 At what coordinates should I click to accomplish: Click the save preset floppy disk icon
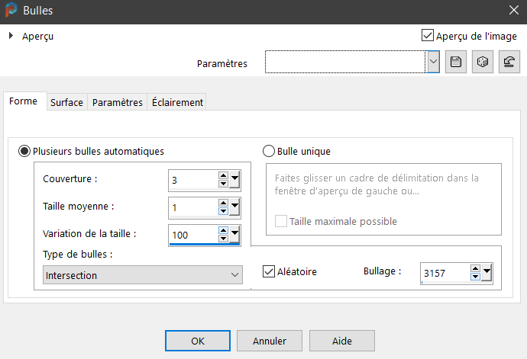coord(456,63)
